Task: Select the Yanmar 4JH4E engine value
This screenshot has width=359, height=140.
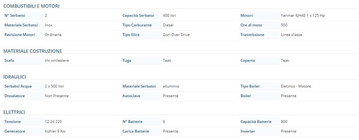Action: point(303,16)
